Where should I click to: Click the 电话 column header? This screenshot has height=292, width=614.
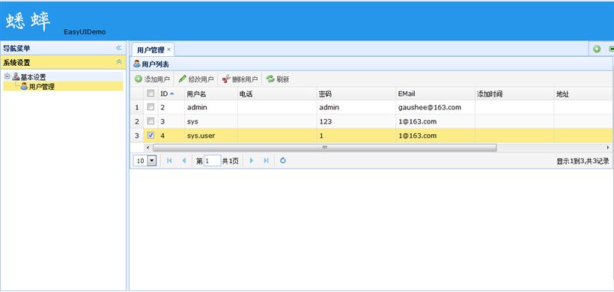pos(277,94)
